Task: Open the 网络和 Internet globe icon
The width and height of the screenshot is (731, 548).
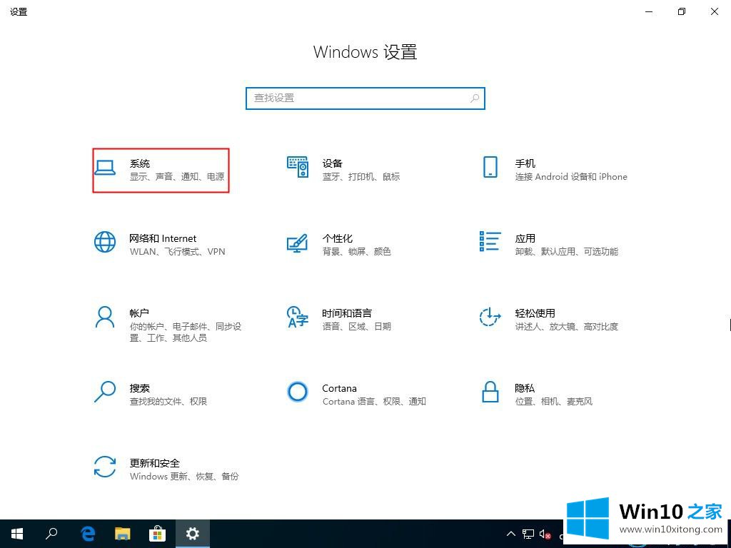Action: (104, 242)
